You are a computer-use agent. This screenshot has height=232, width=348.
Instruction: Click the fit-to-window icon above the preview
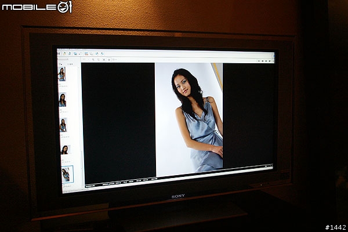click(x=104, y=60)
